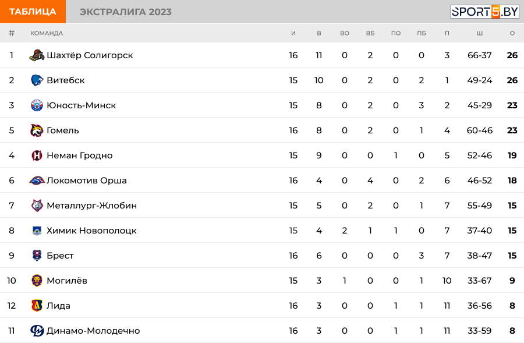Click the Могилёв team logo icon
Image resolution: width=524 pixels, height=343 pixels.
(x=37, y=281)
